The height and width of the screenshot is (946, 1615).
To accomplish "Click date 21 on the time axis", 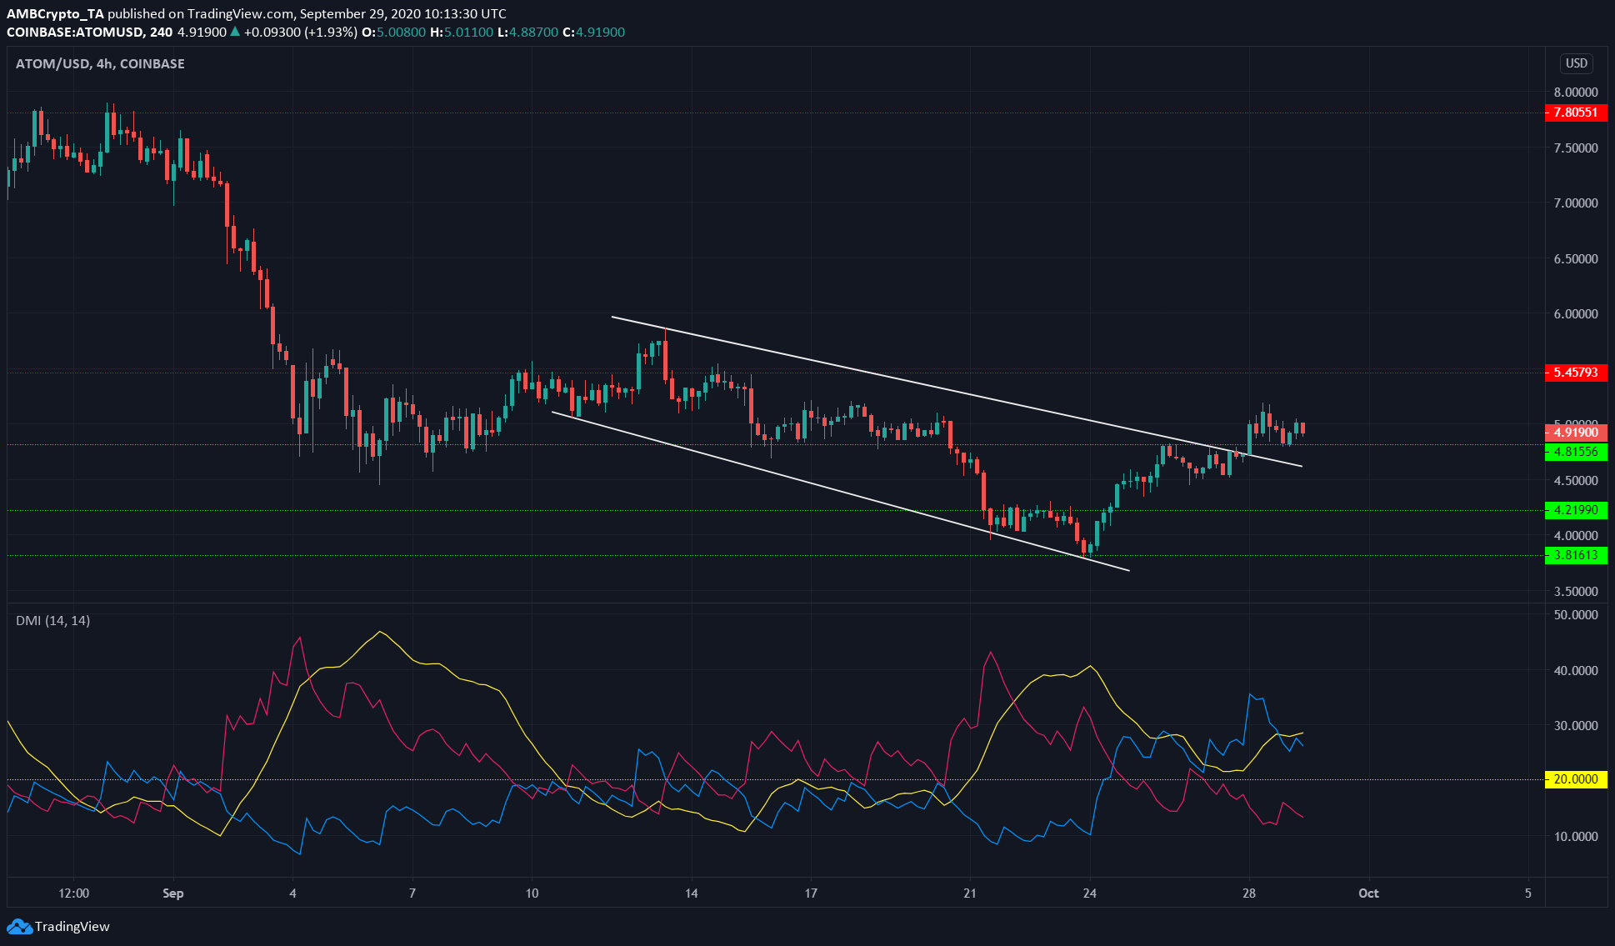I will pos(970,893).
